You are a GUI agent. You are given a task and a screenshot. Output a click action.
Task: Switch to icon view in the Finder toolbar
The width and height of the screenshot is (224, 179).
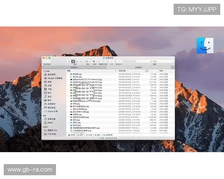coord(69,61)
